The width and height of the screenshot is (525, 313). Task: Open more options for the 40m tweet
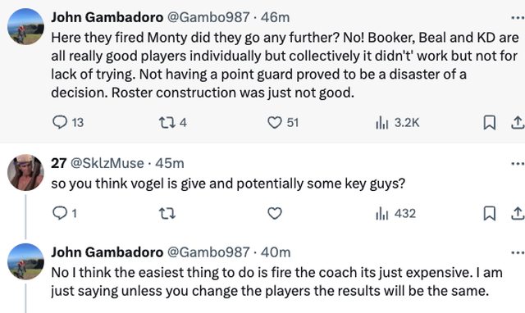coord(518,253)
